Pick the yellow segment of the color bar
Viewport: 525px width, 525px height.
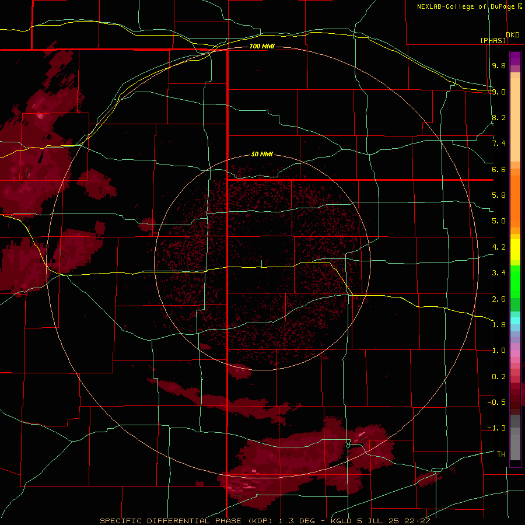point(515,250)
